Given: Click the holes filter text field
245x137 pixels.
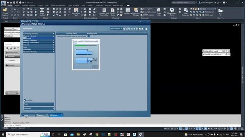Looking at the screenshot, I should (39, 104).
